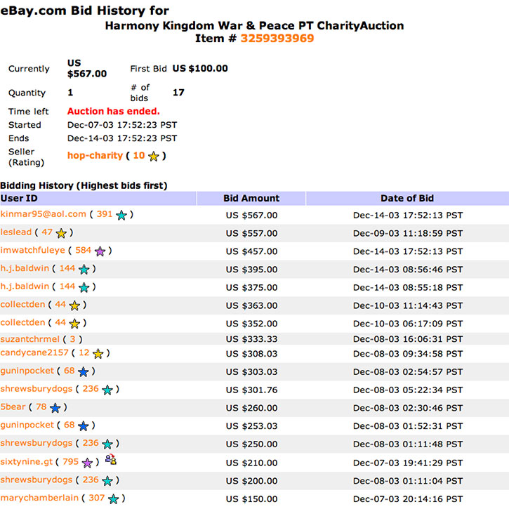The width and height of the screenshot is (509, 509).
Task: View sixtynine.gt's feedback score 795
Action: (x=71, y=461)
